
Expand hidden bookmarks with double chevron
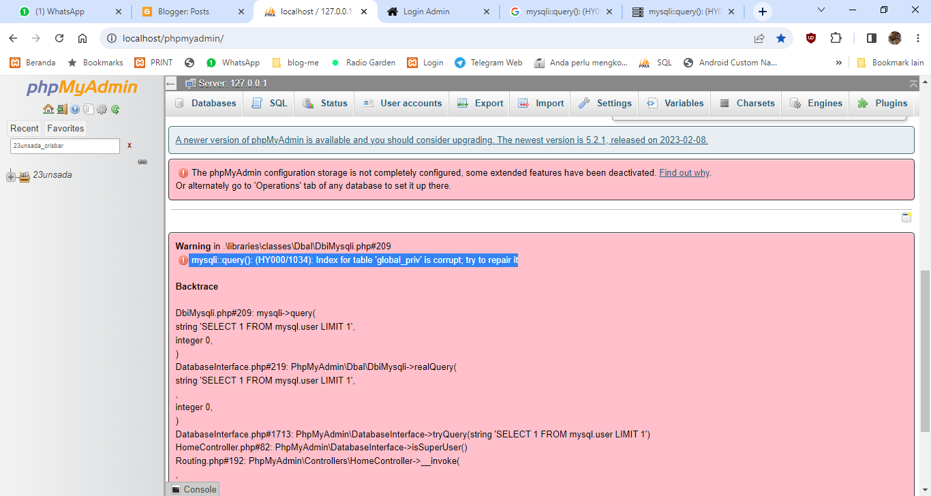[839, 63]
